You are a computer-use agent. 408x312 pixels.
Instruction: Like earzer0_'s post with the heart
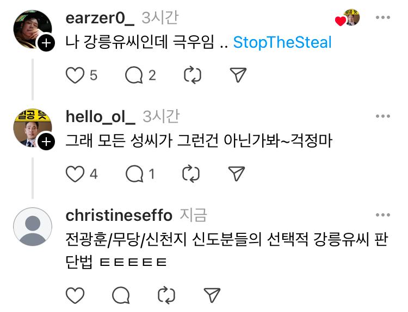(x=75, y=75)
